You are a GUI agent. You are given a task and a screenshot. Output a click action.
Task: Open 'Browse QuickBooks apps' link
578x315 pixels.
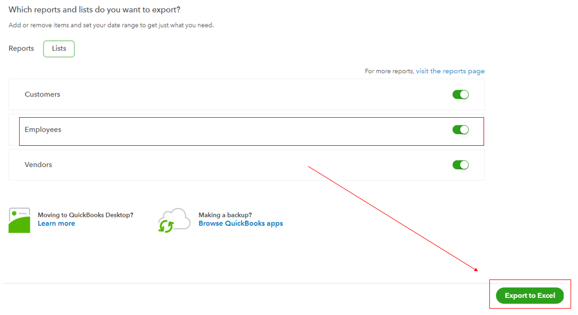coord(240,223)
